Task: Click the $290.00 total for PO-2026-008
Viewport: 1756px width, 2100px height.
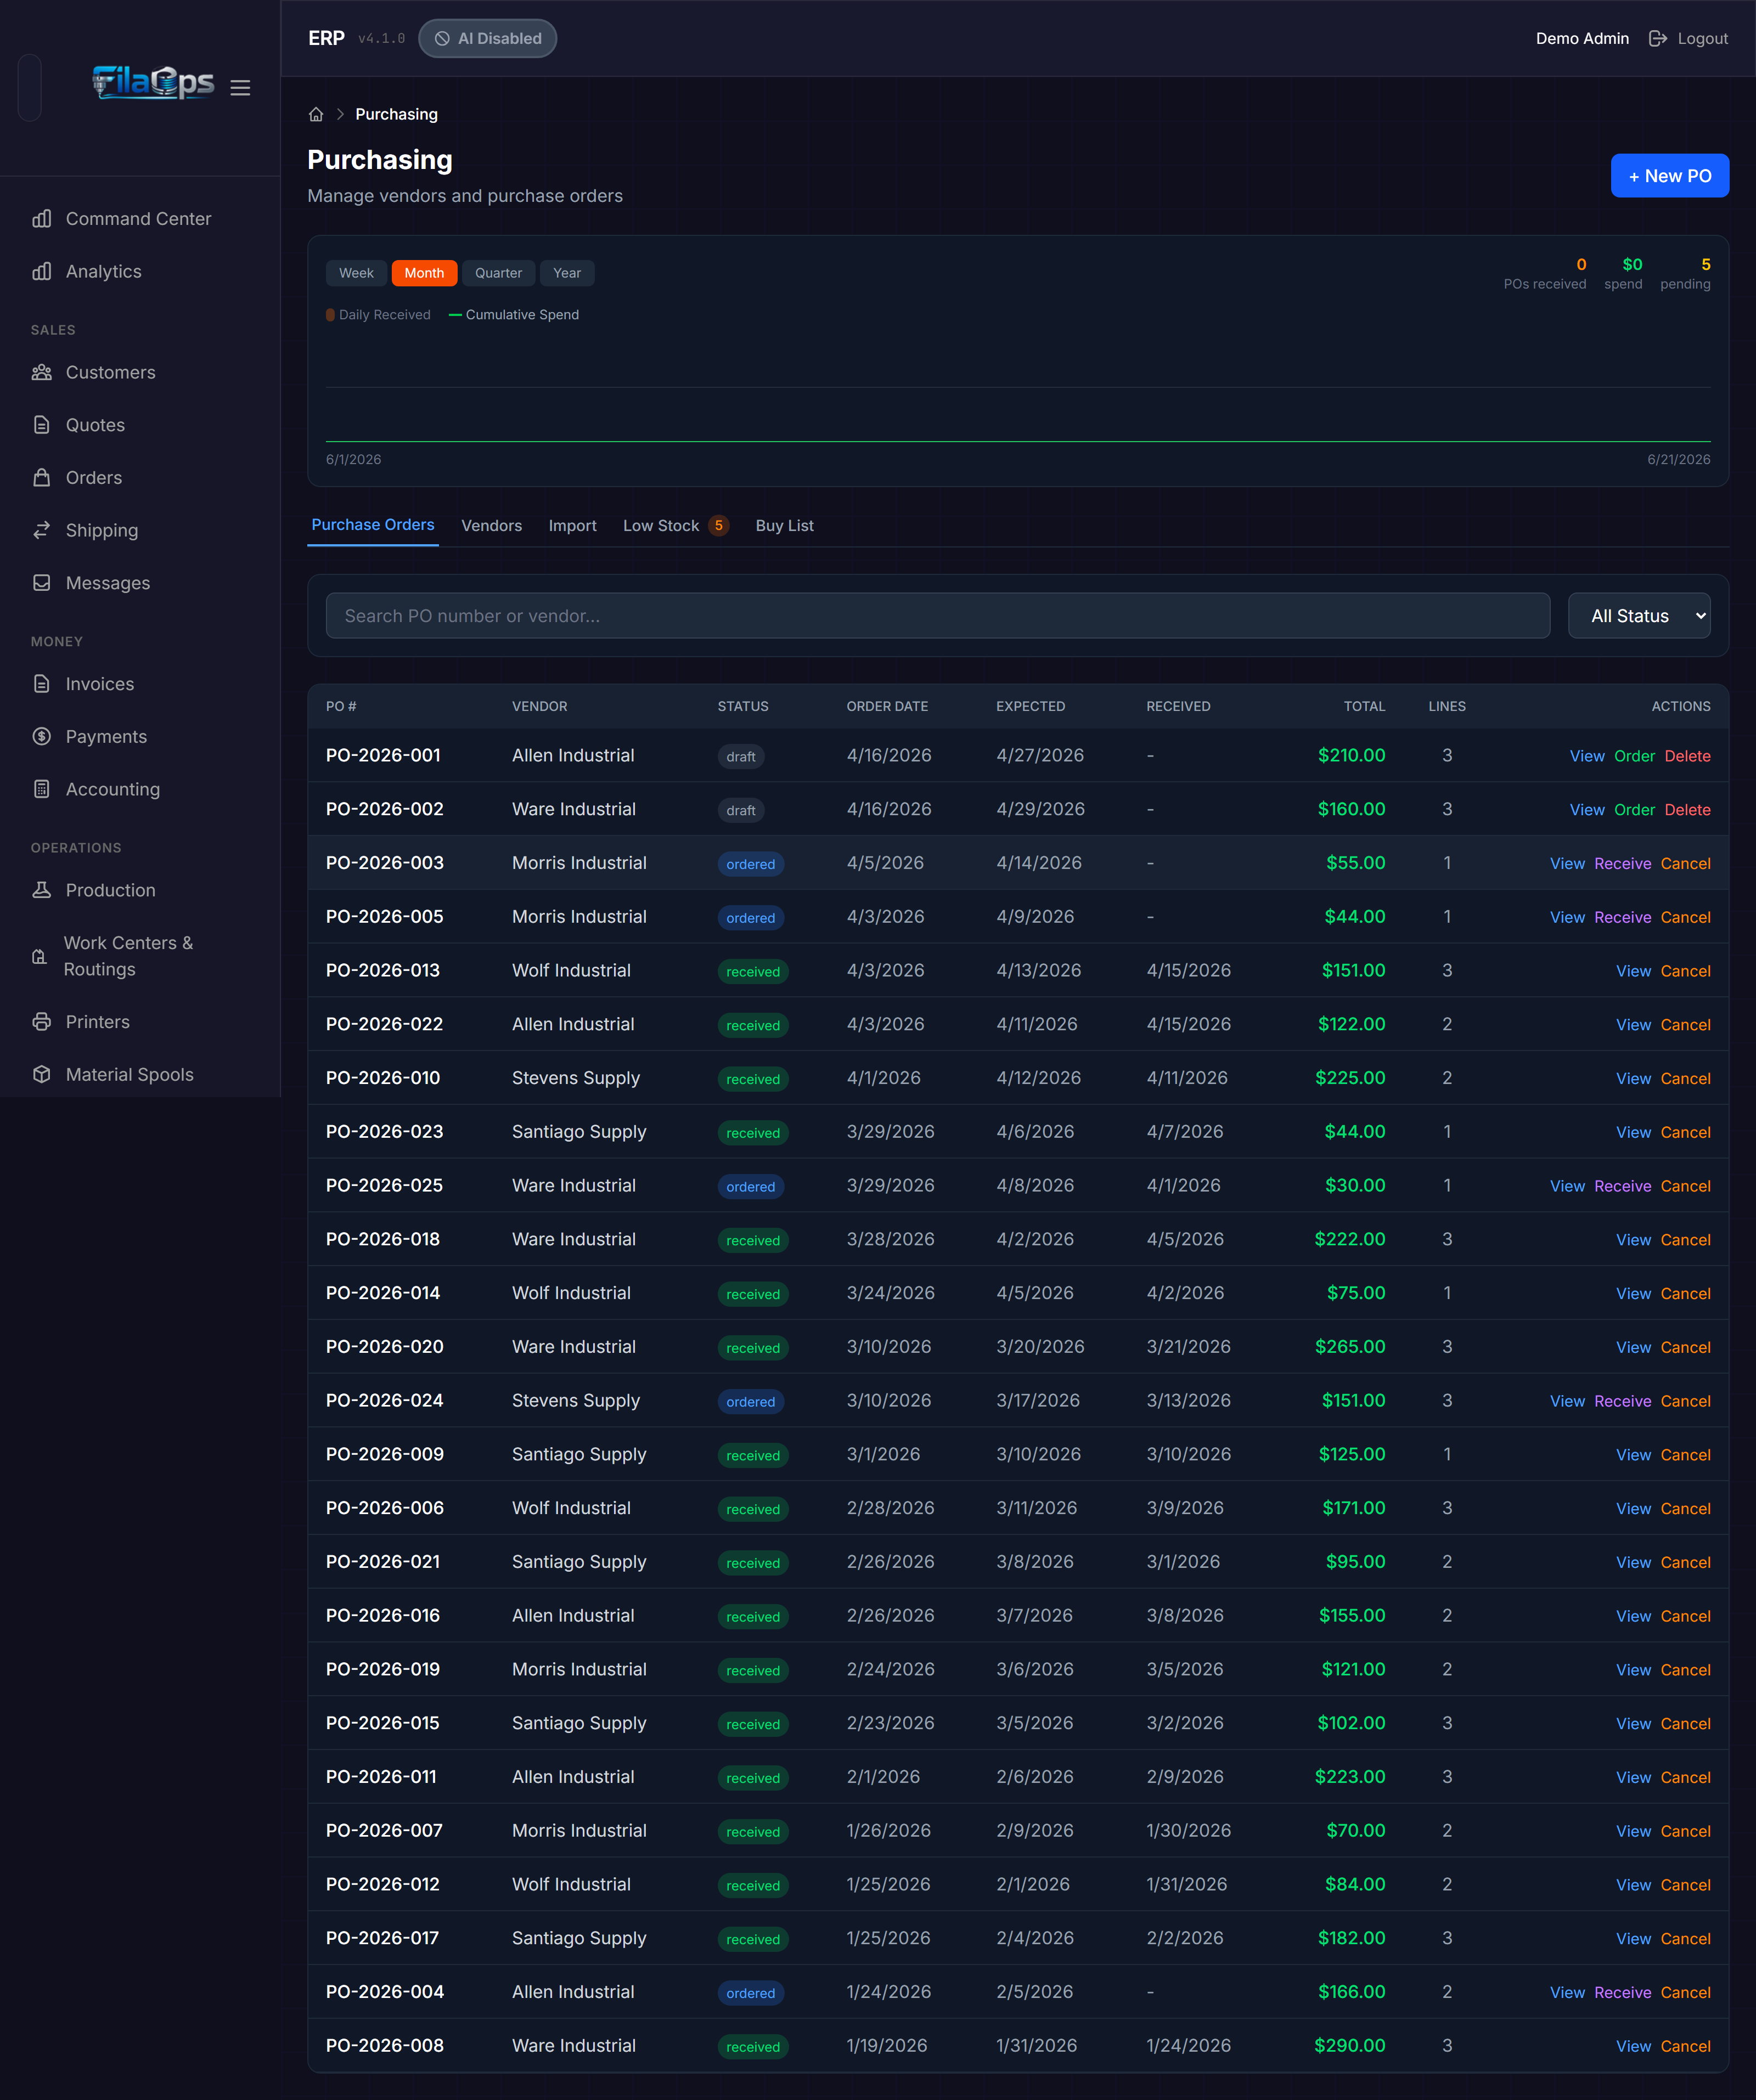Action: (x=1350, y=2046)
